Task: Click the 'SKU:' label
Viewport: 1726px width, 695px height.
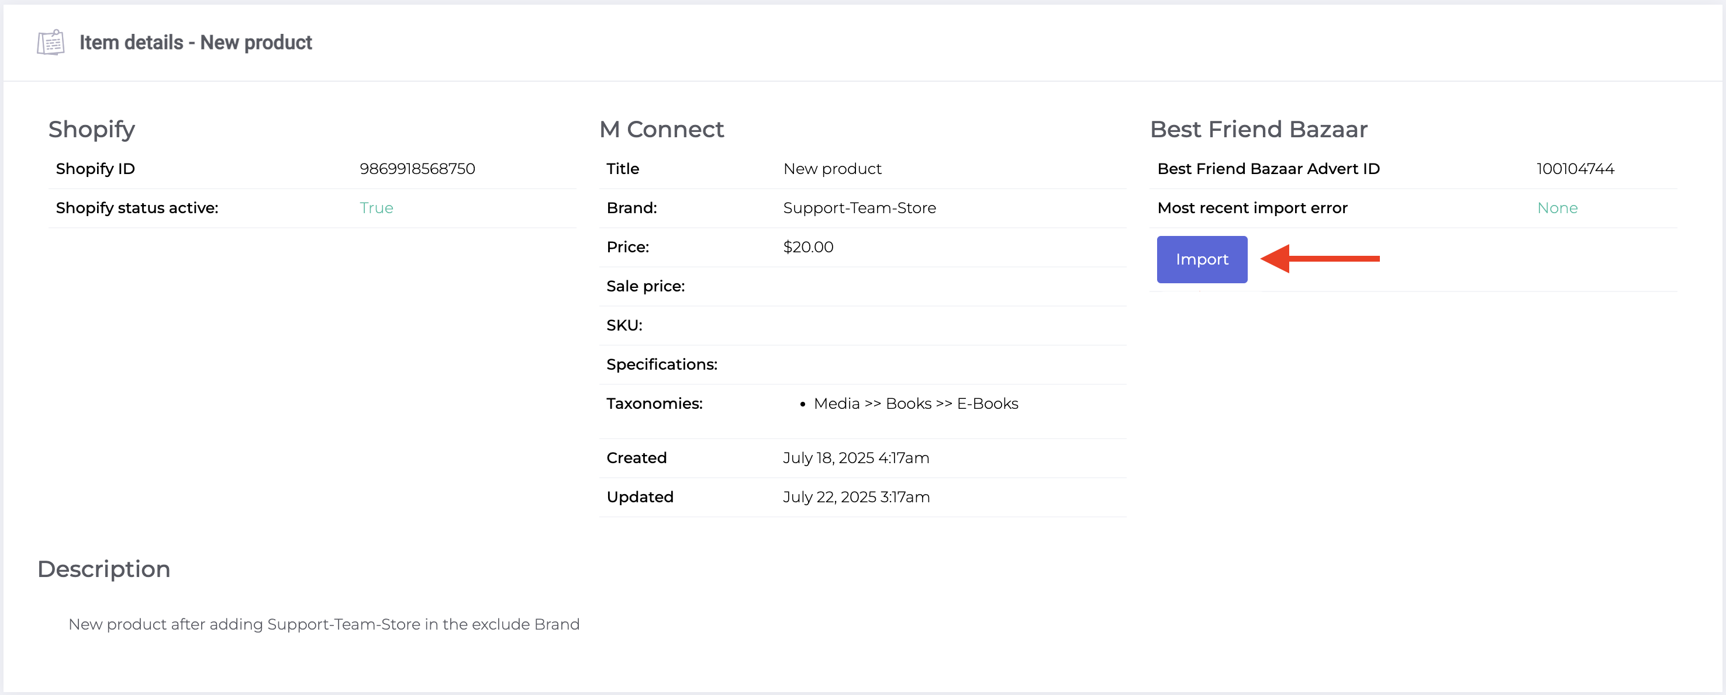Action: (x=624, y=325)
